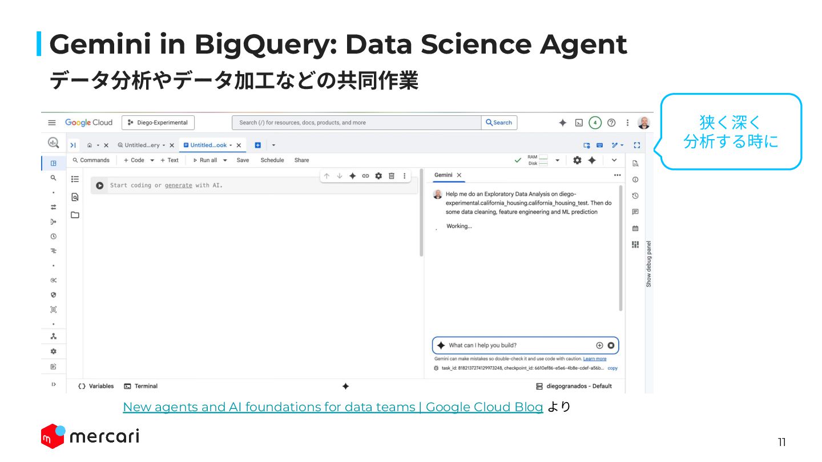The width and height of the screenshot is (822, 462).
Task: Open version history icon in right rail
Action: (635, 196)
